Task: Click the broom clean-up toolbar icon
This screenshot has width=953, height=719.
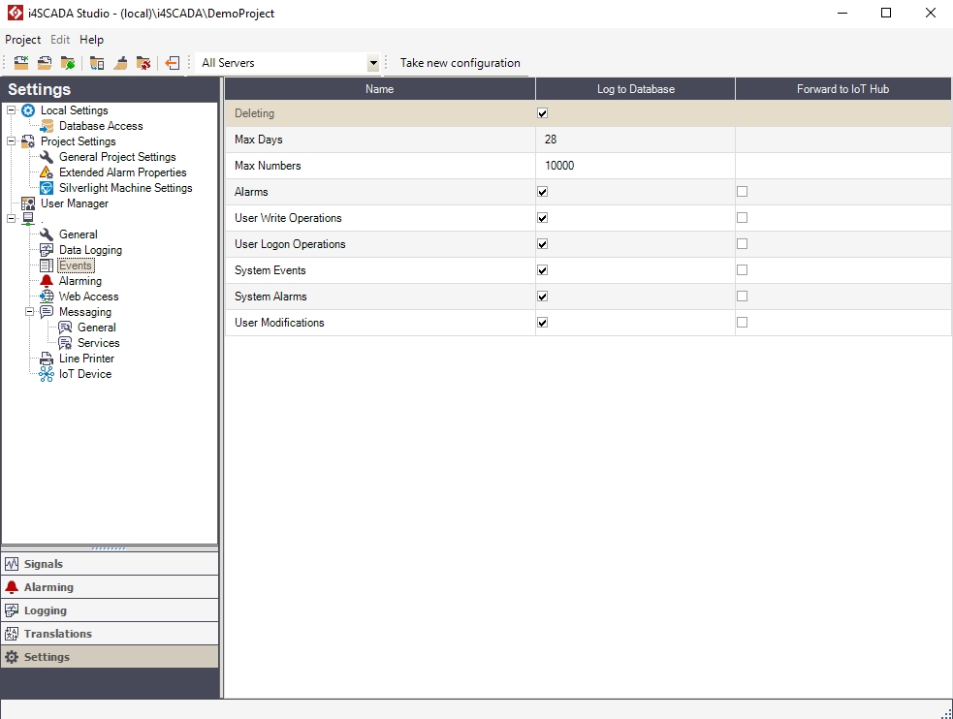Action: [x=120, y=63]
